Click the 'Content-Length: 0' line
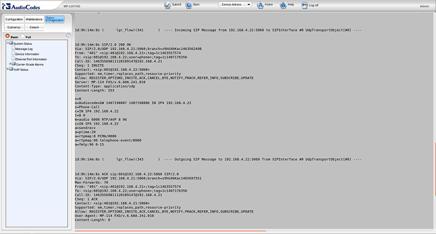436x234 pixels. tap(92, 220)
